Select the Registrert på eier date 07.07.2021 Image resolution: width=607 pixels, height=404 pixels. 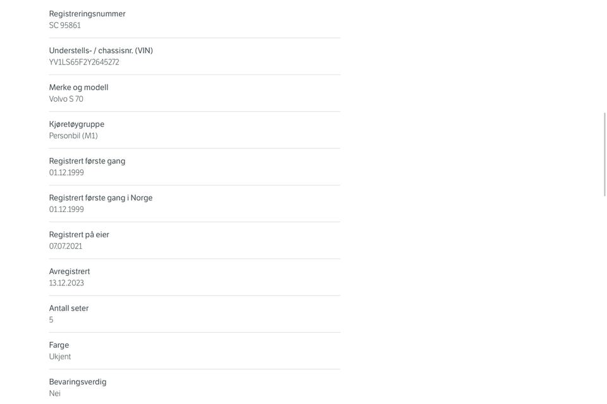point(65,246)
